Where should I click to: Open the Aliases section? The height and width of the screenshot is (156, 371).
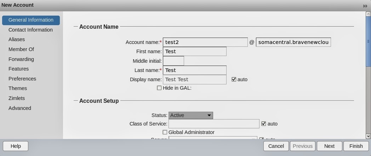17,39
